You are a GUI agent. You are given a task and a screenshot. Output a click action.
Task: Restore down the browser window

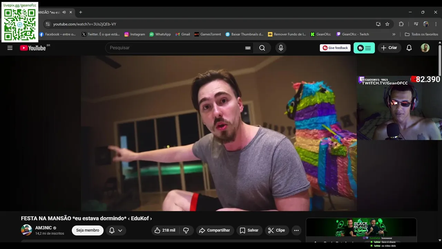pos(423,12)
